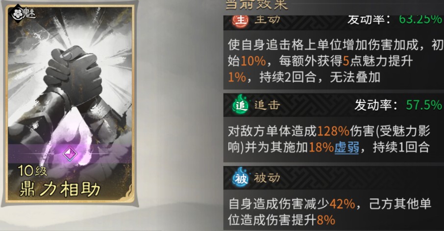
Task: Click the active skill description text
Action: 334,61
